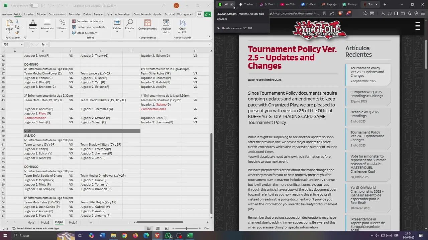Open the Datos ribbon tab
The width and height of the screenshot is (428, 240).
(x=87, y=14)
